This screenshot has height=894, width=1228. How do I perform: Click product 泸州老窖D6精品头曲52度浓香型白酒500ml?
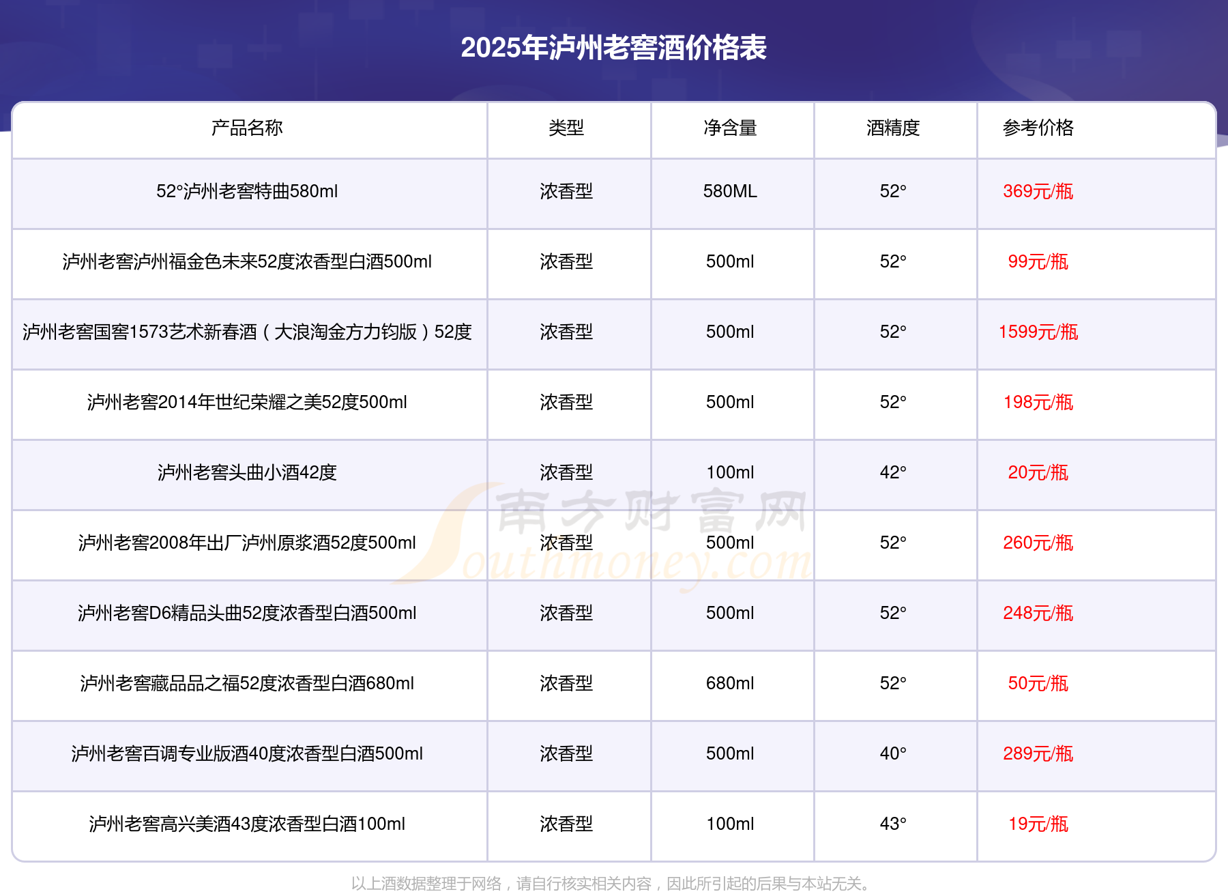247,613
